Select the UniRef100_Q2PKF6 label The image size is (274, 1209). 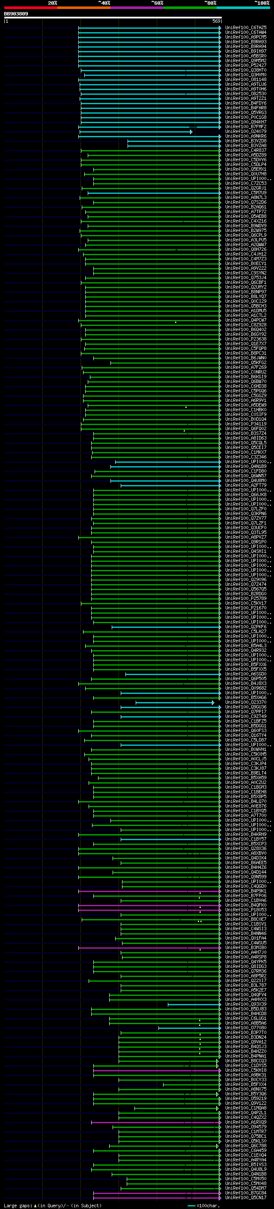[x=246, y=627]
